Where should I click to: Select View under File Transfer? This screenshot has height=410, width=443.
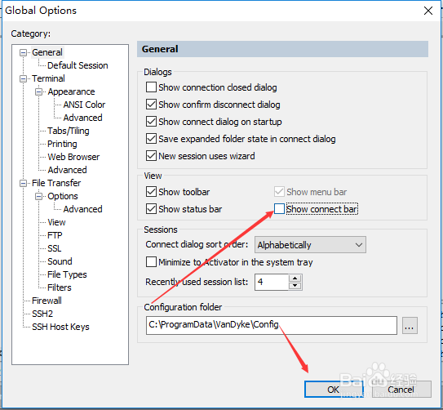coord(56,222)
